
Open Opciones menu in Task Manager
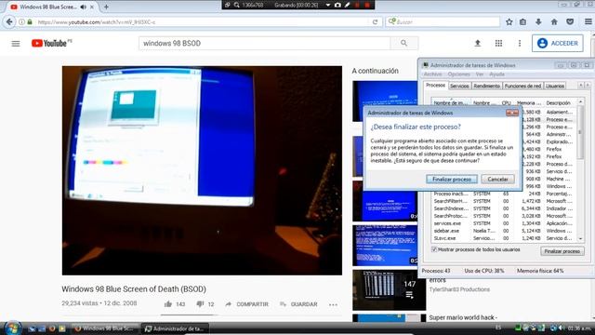coord(458,74)
